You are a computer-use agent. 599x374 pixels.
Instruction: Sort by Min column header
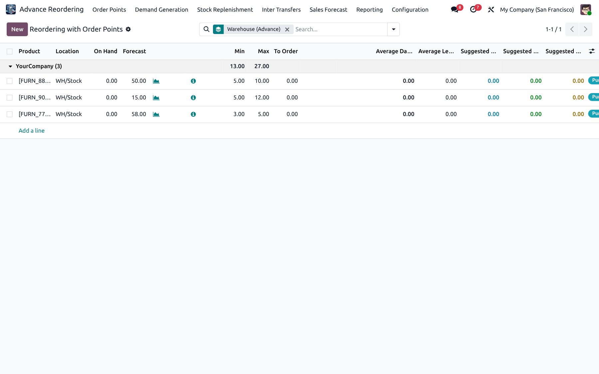[x=240, y=51]
